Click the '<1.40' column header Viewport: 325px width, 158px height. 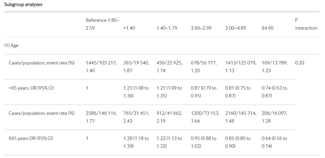point(129,28)
